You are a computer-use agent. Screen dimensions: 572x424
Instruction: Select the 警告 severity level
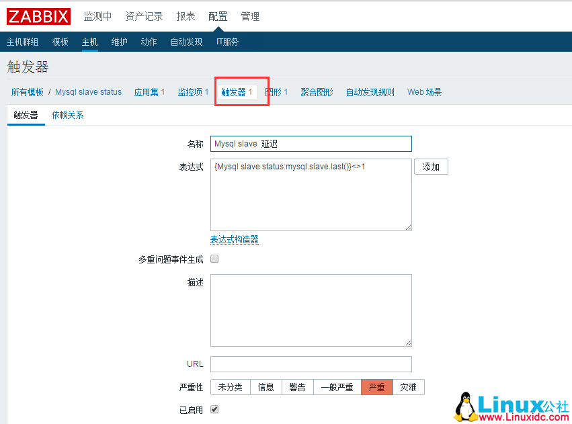click(296, 387)
